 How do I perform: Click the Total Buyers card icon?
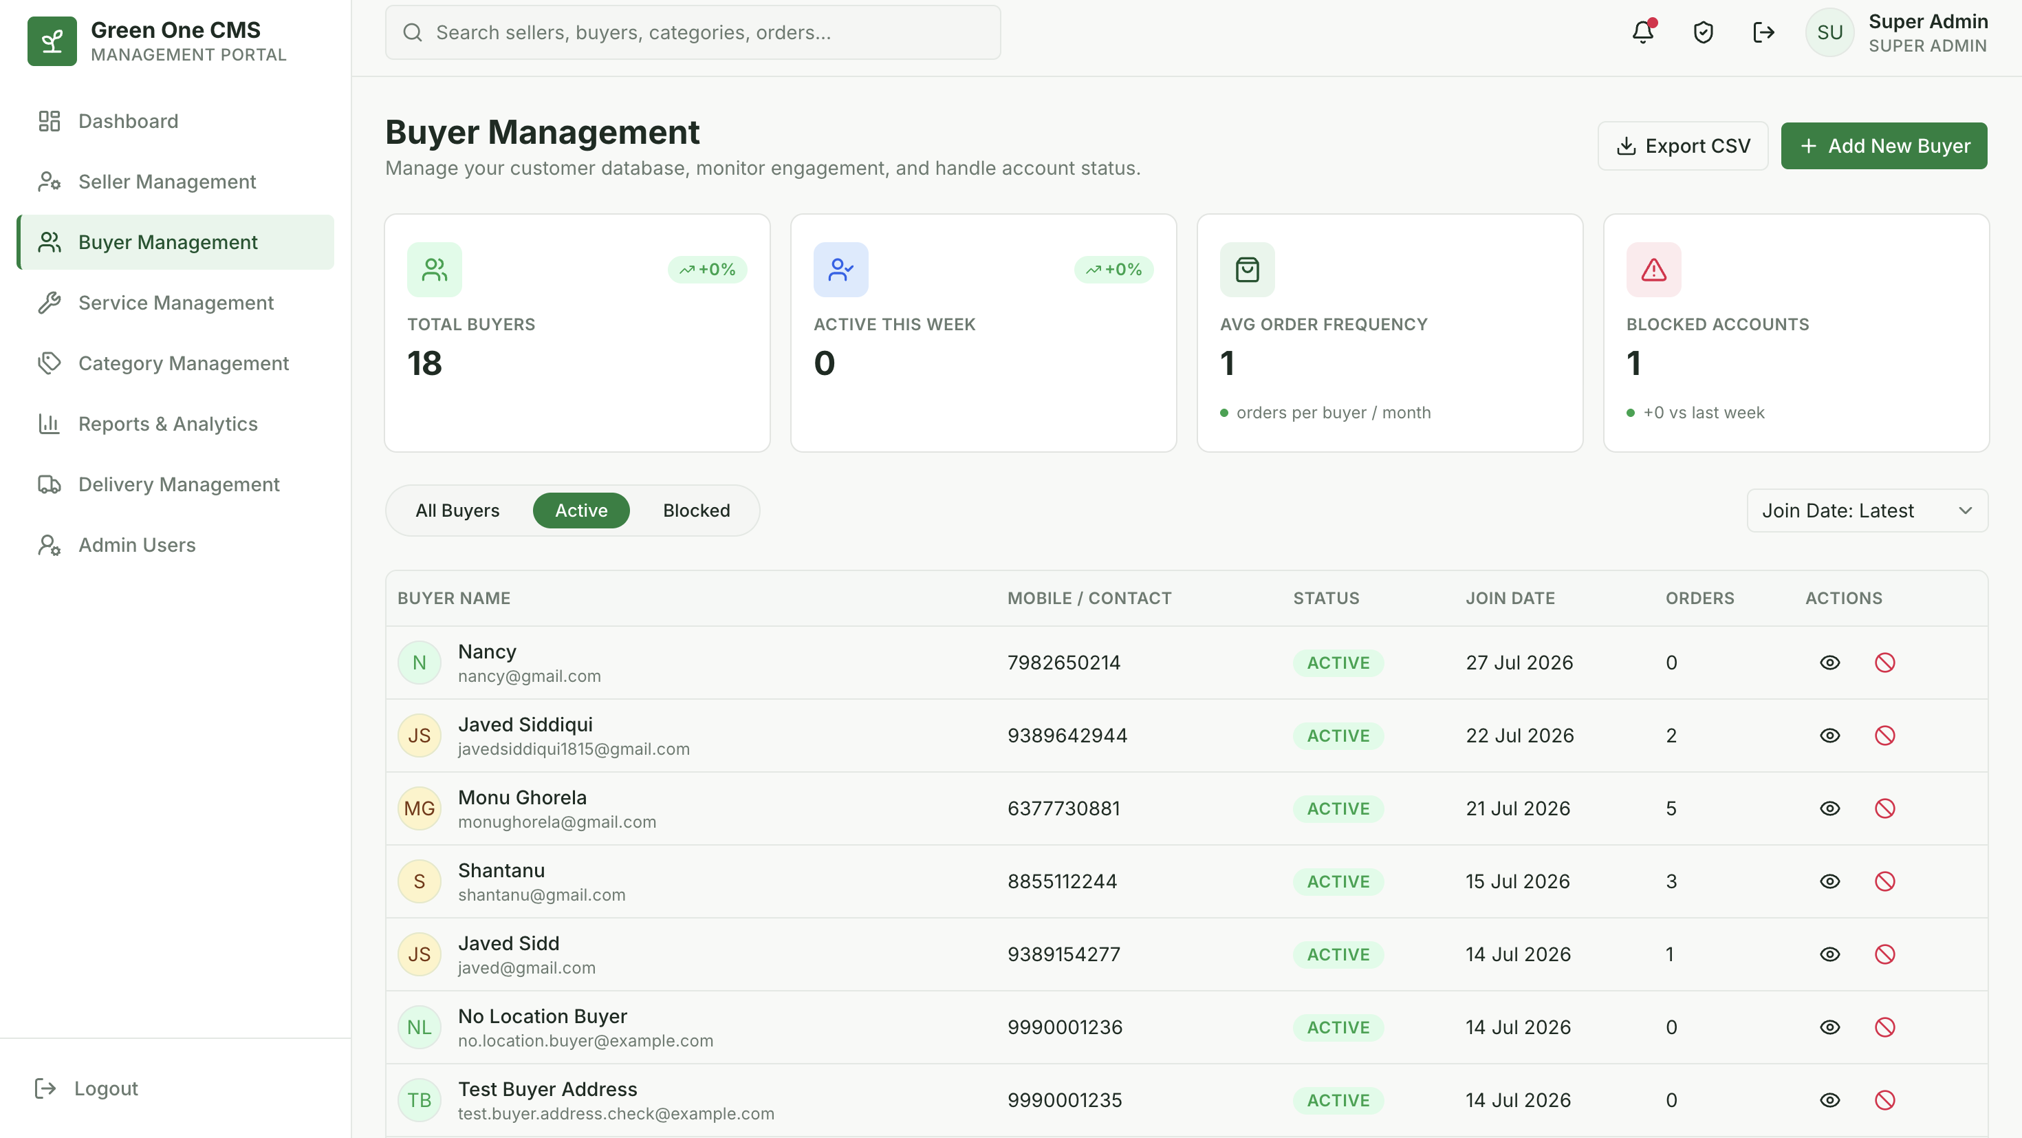tap(435, 270)
